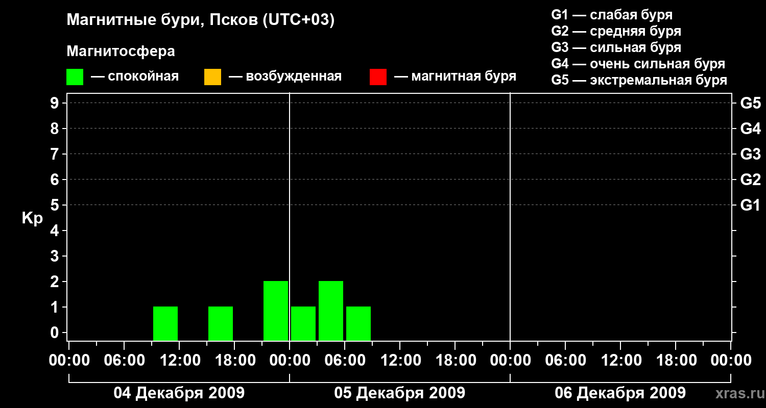This screenshot has height=408, width=766.
Task: Click the Kp 2 bar on 05 December
Action: pos(331,311)
